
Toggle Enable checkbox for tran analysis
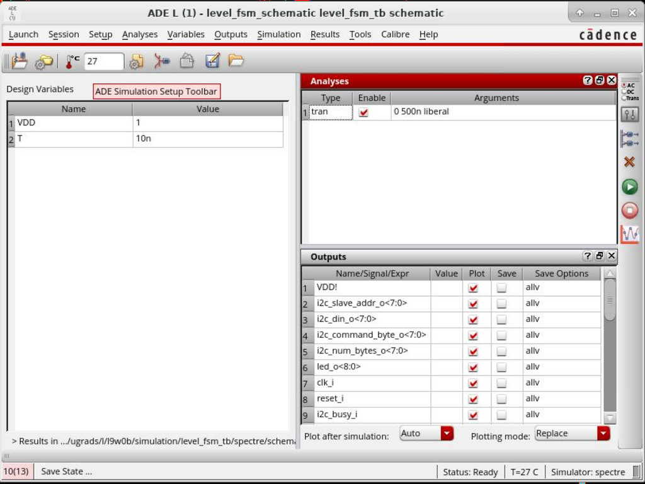click(363, 112)
